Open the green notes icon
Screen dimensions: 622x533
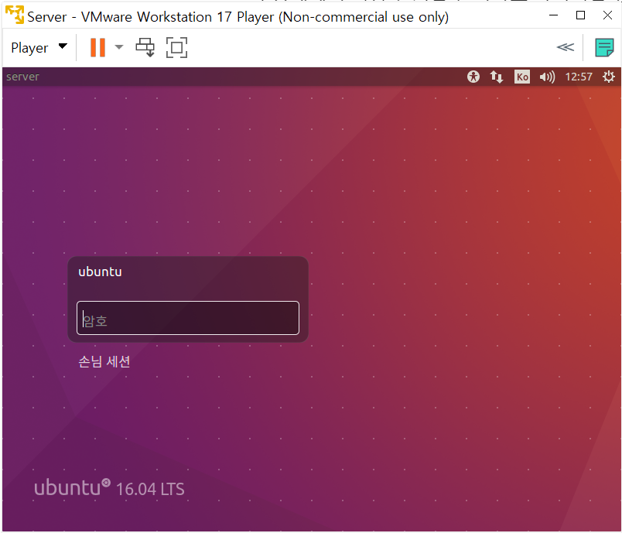point(604,48)
